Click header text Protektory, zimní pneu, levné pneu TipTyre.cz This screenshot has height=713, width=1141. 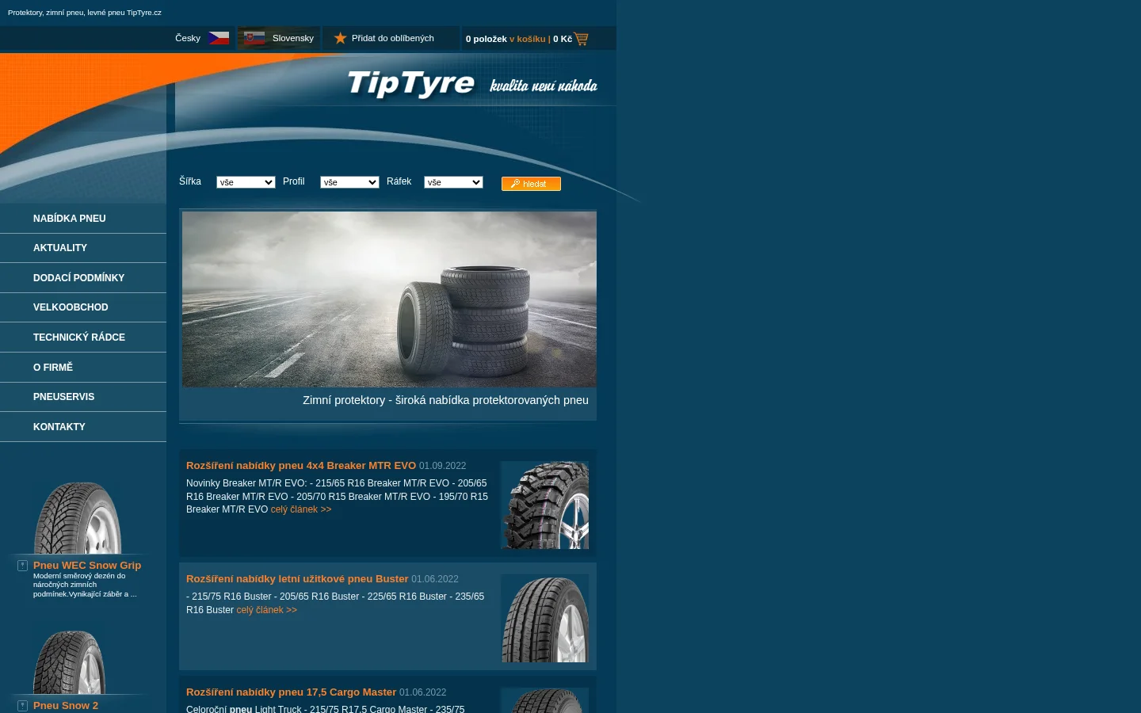coord(85,13)
